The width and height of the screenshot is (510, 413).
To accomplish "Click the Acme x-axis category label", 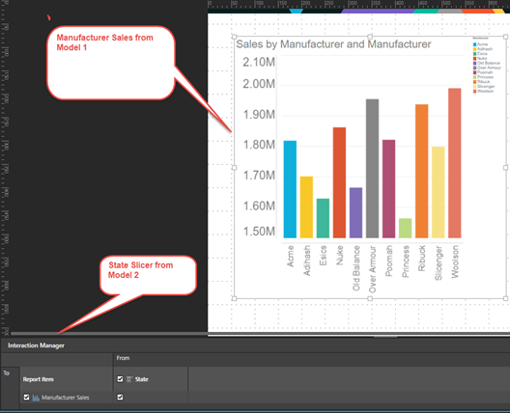I will [x=290, y=256].
